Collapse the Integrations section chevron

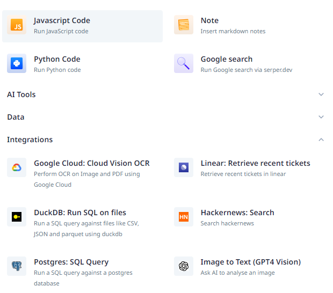coord(321,140)
